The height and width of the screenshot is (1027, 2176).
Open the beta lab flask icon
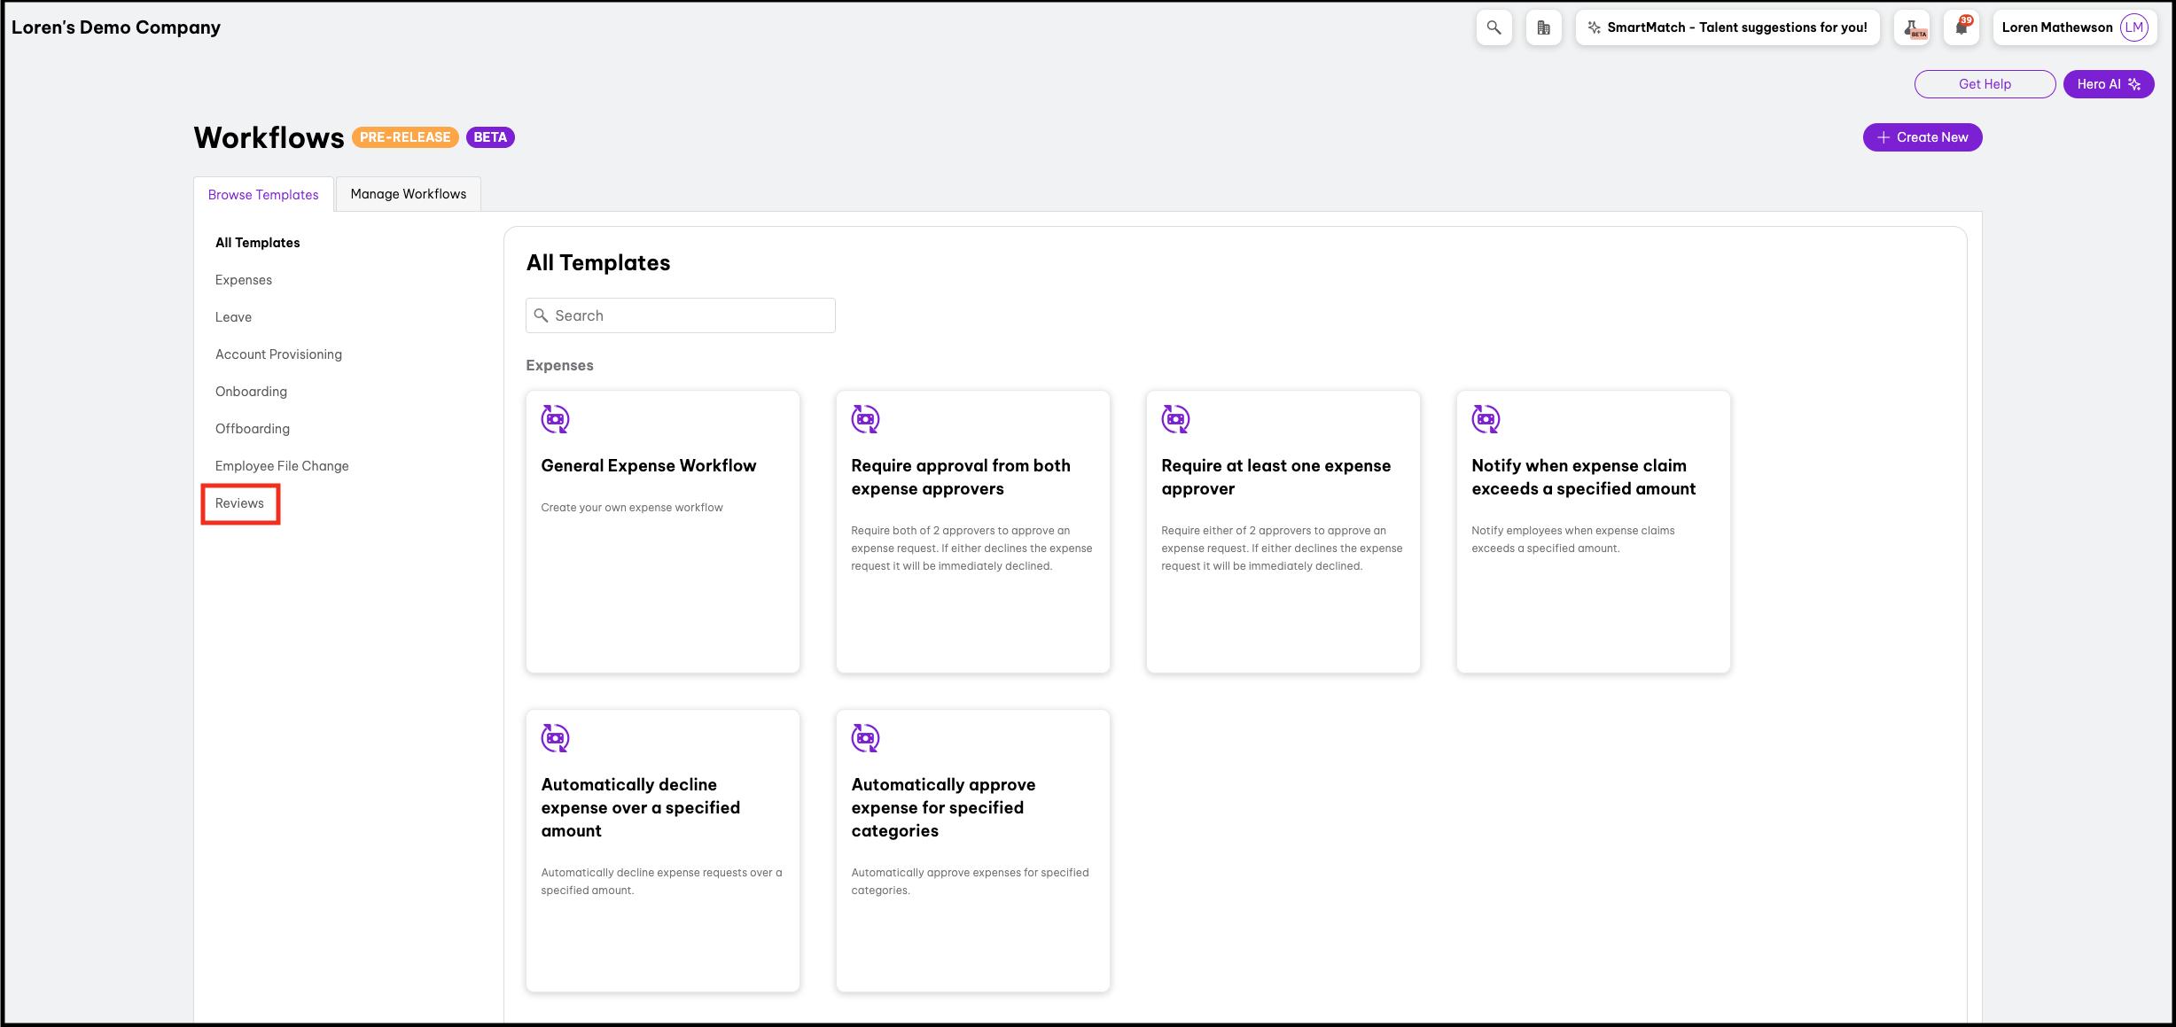(1912, 27)
